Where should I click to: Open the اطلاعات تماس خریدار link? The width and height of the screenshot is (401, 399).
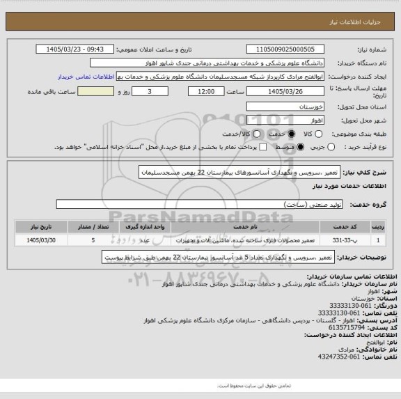click(x=86, y=77)
